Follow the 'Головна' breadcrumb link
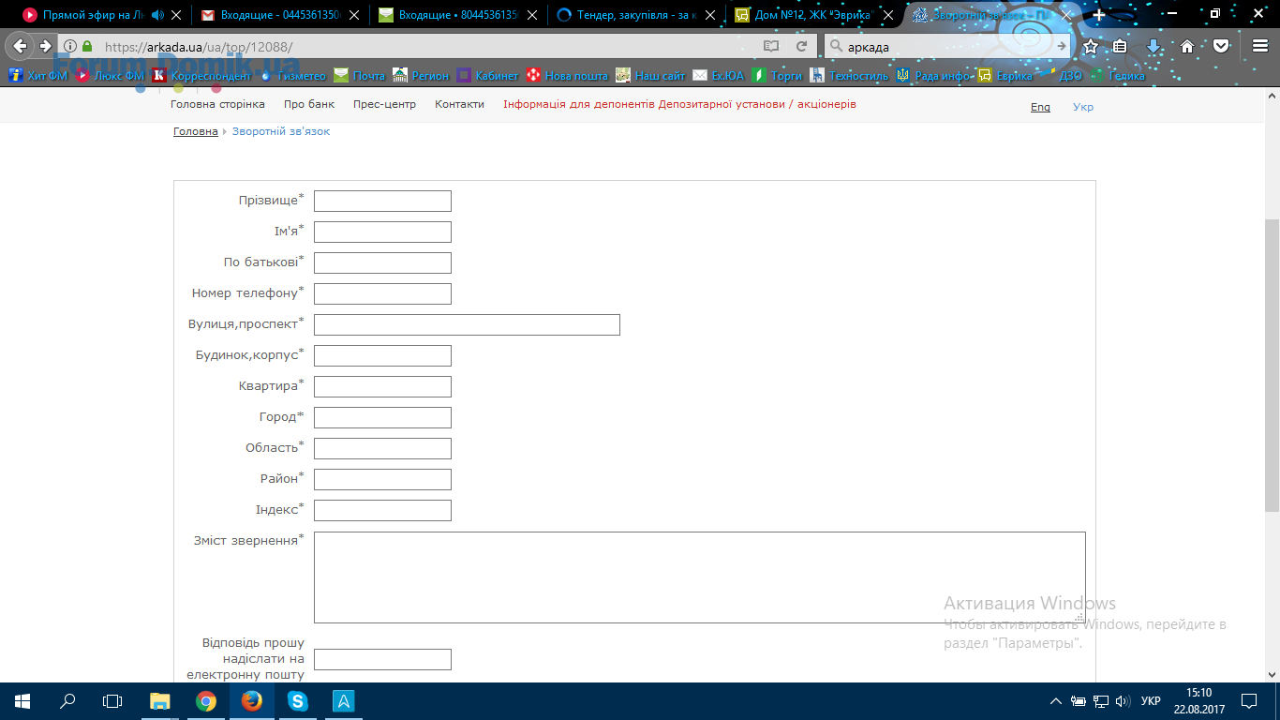1280x720 pixels. coord(195,132)
